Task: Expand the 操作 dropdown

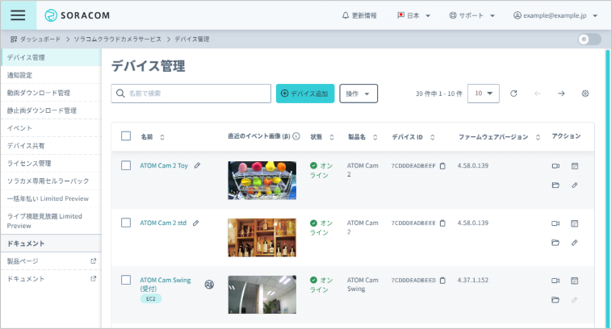Action: [358, 94]
